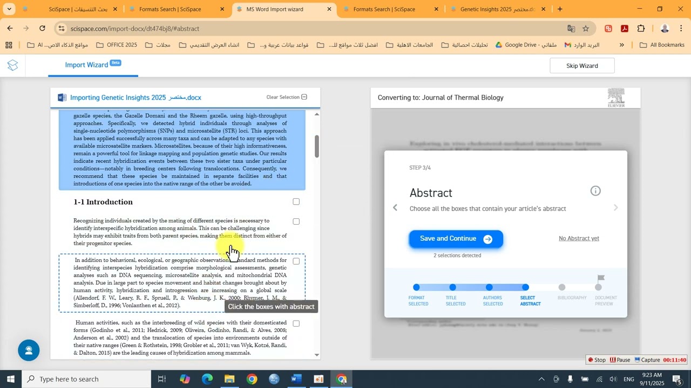Open the OFFICE 2025 bookmark folder
Viewport: 691px width, 388px height.
point(116,45)
